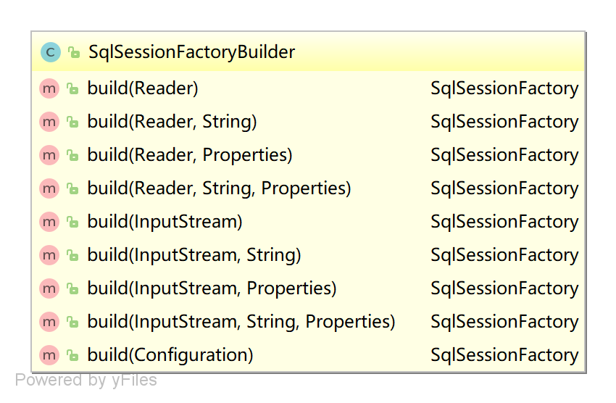Screen dimensions: 616x403
Task: Click the public lock icon beside build(Reader, Properties)
Action: click(x=72, y=155)
